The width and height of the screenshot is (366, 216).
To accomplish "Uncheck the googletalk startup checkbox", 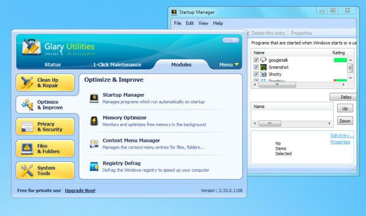I will point(256,60).
